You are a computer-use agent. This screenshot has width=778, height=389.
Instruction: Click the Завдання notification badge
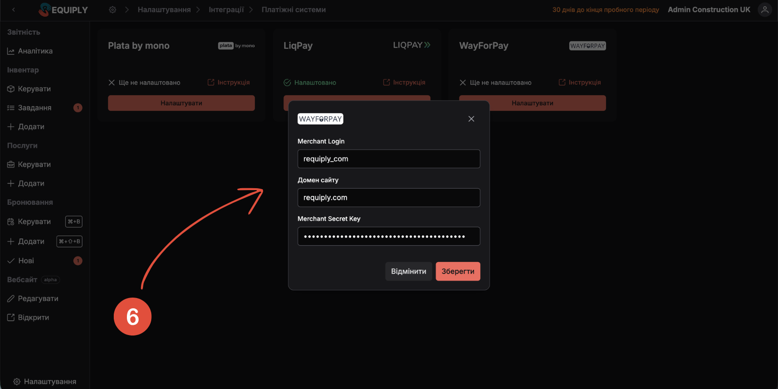click(78, 108)
